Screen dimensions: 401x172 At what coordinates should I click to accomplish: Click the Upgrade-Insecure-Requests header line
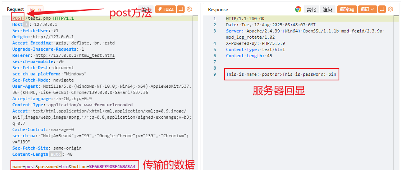(x=48, y=49)
